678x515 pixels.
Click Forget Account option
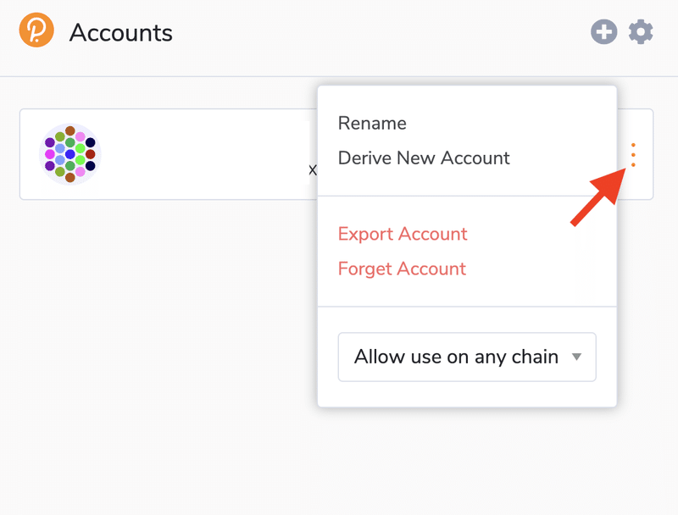[402, 269]
